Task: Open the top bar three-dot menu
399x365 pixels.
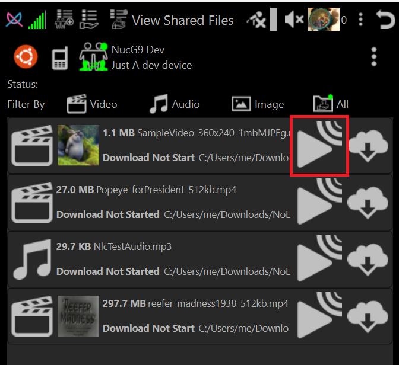Action: coord(360,20)
